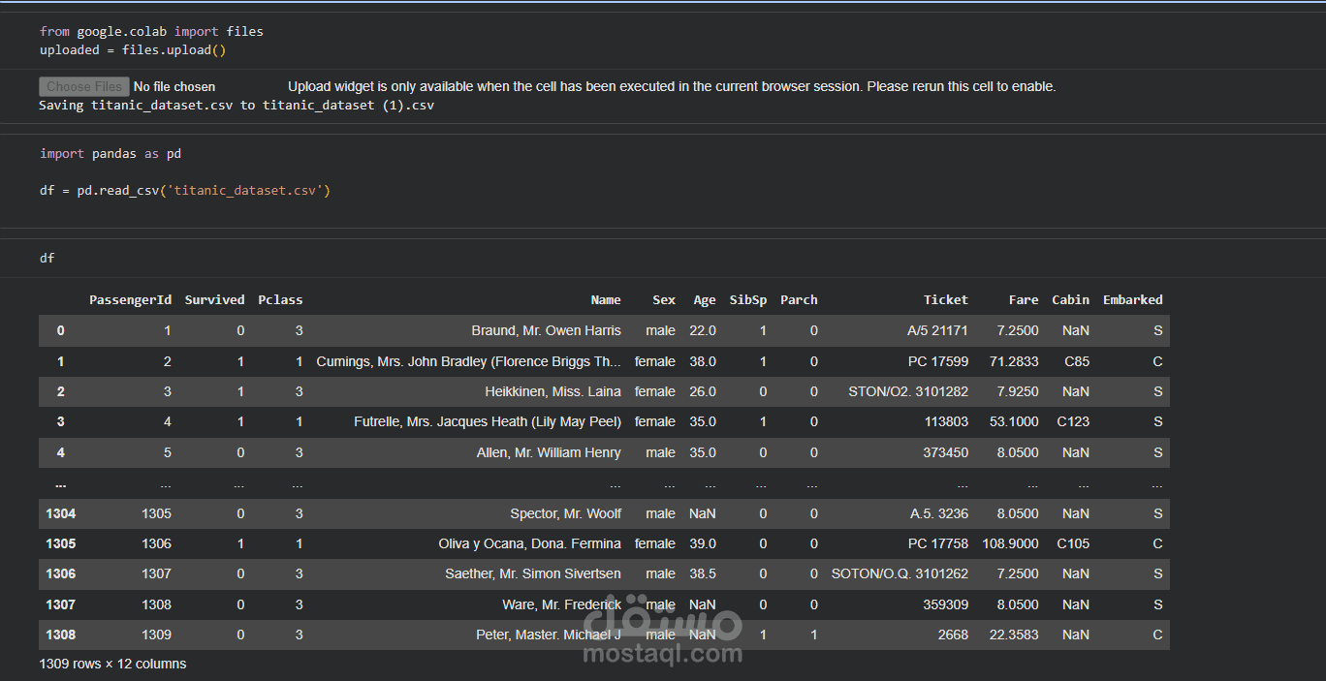Click the name Braund, Mr. Owen Harris

tap(546, 330)
